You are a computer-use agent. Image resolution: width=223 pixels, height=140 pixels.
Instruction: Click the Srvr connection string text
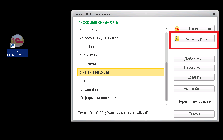113,113
